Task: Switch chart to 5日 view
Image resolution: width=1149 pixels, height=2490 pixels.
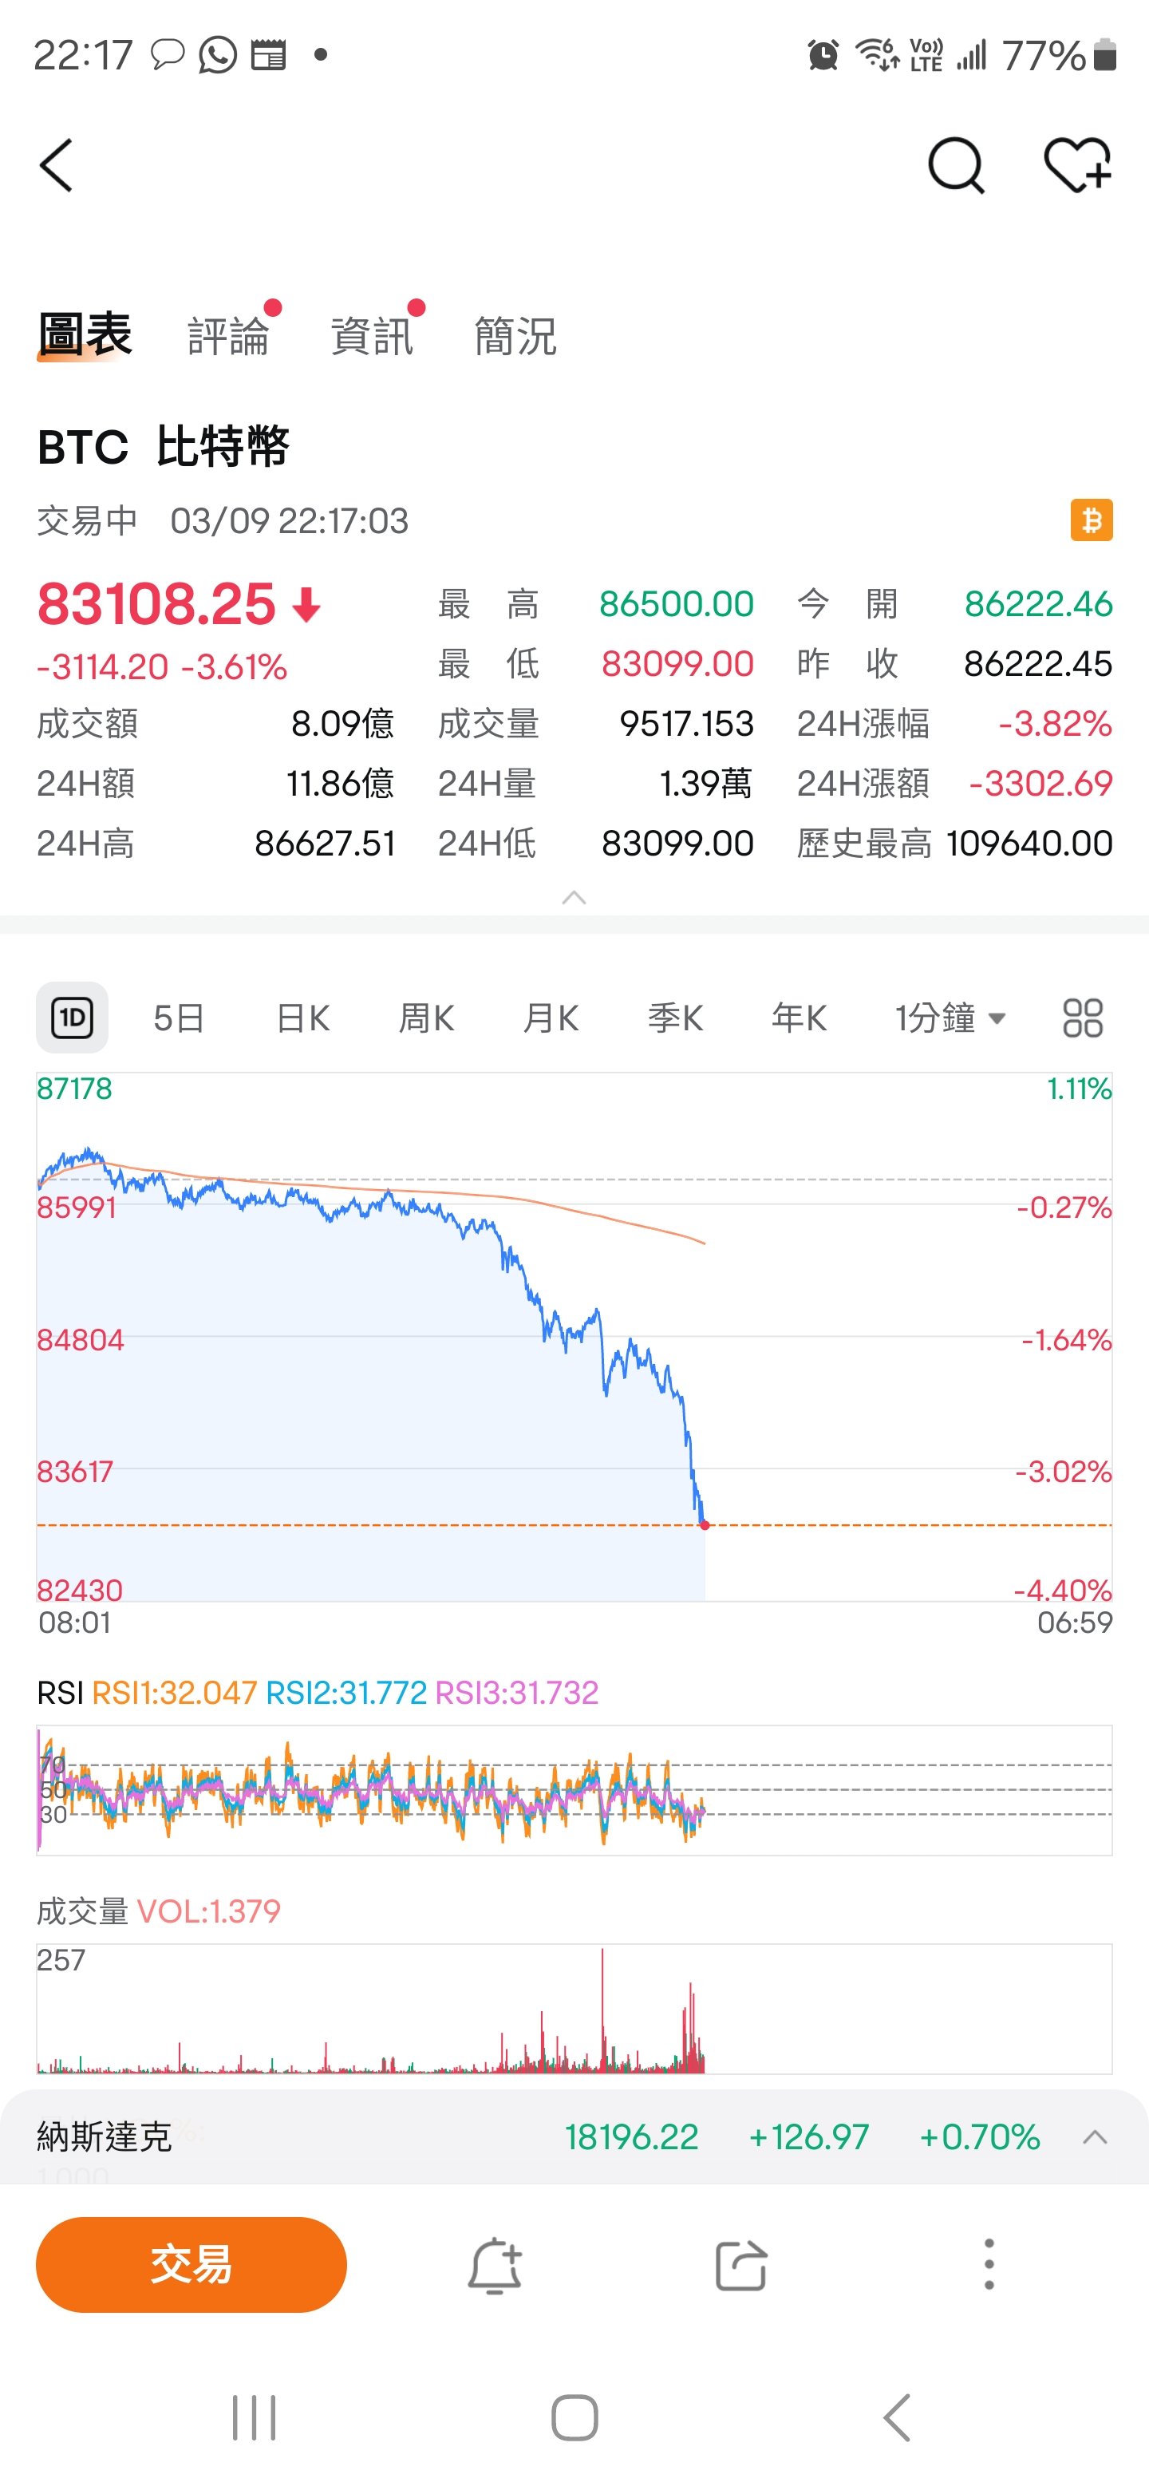Action: click(x=179, y=1018)
